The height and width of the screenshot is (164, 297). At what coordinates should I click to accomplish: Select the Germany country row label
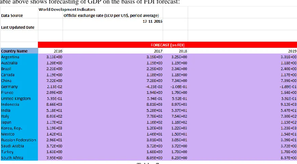point(9,87)
